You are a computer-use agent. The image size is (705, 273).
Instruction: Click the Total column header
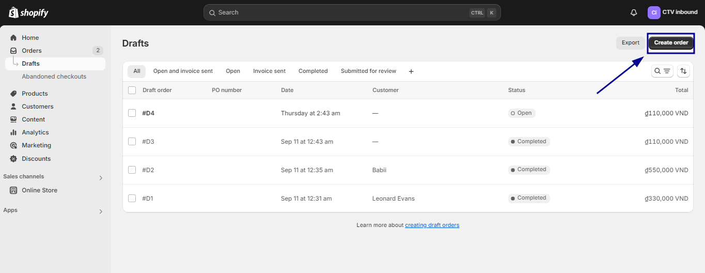682,90
